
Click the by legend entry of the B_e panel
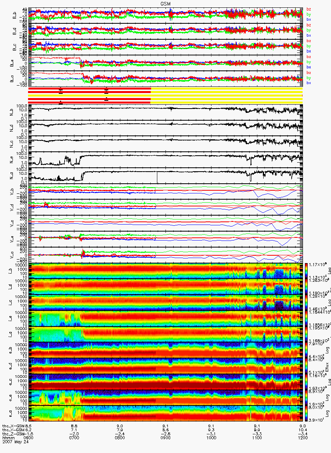point(309,62)
